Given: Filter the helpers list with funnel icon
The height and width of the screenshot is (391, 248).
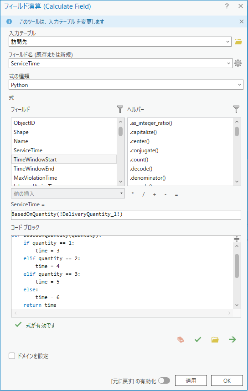Looking at the screenshot, I should 236,109.
